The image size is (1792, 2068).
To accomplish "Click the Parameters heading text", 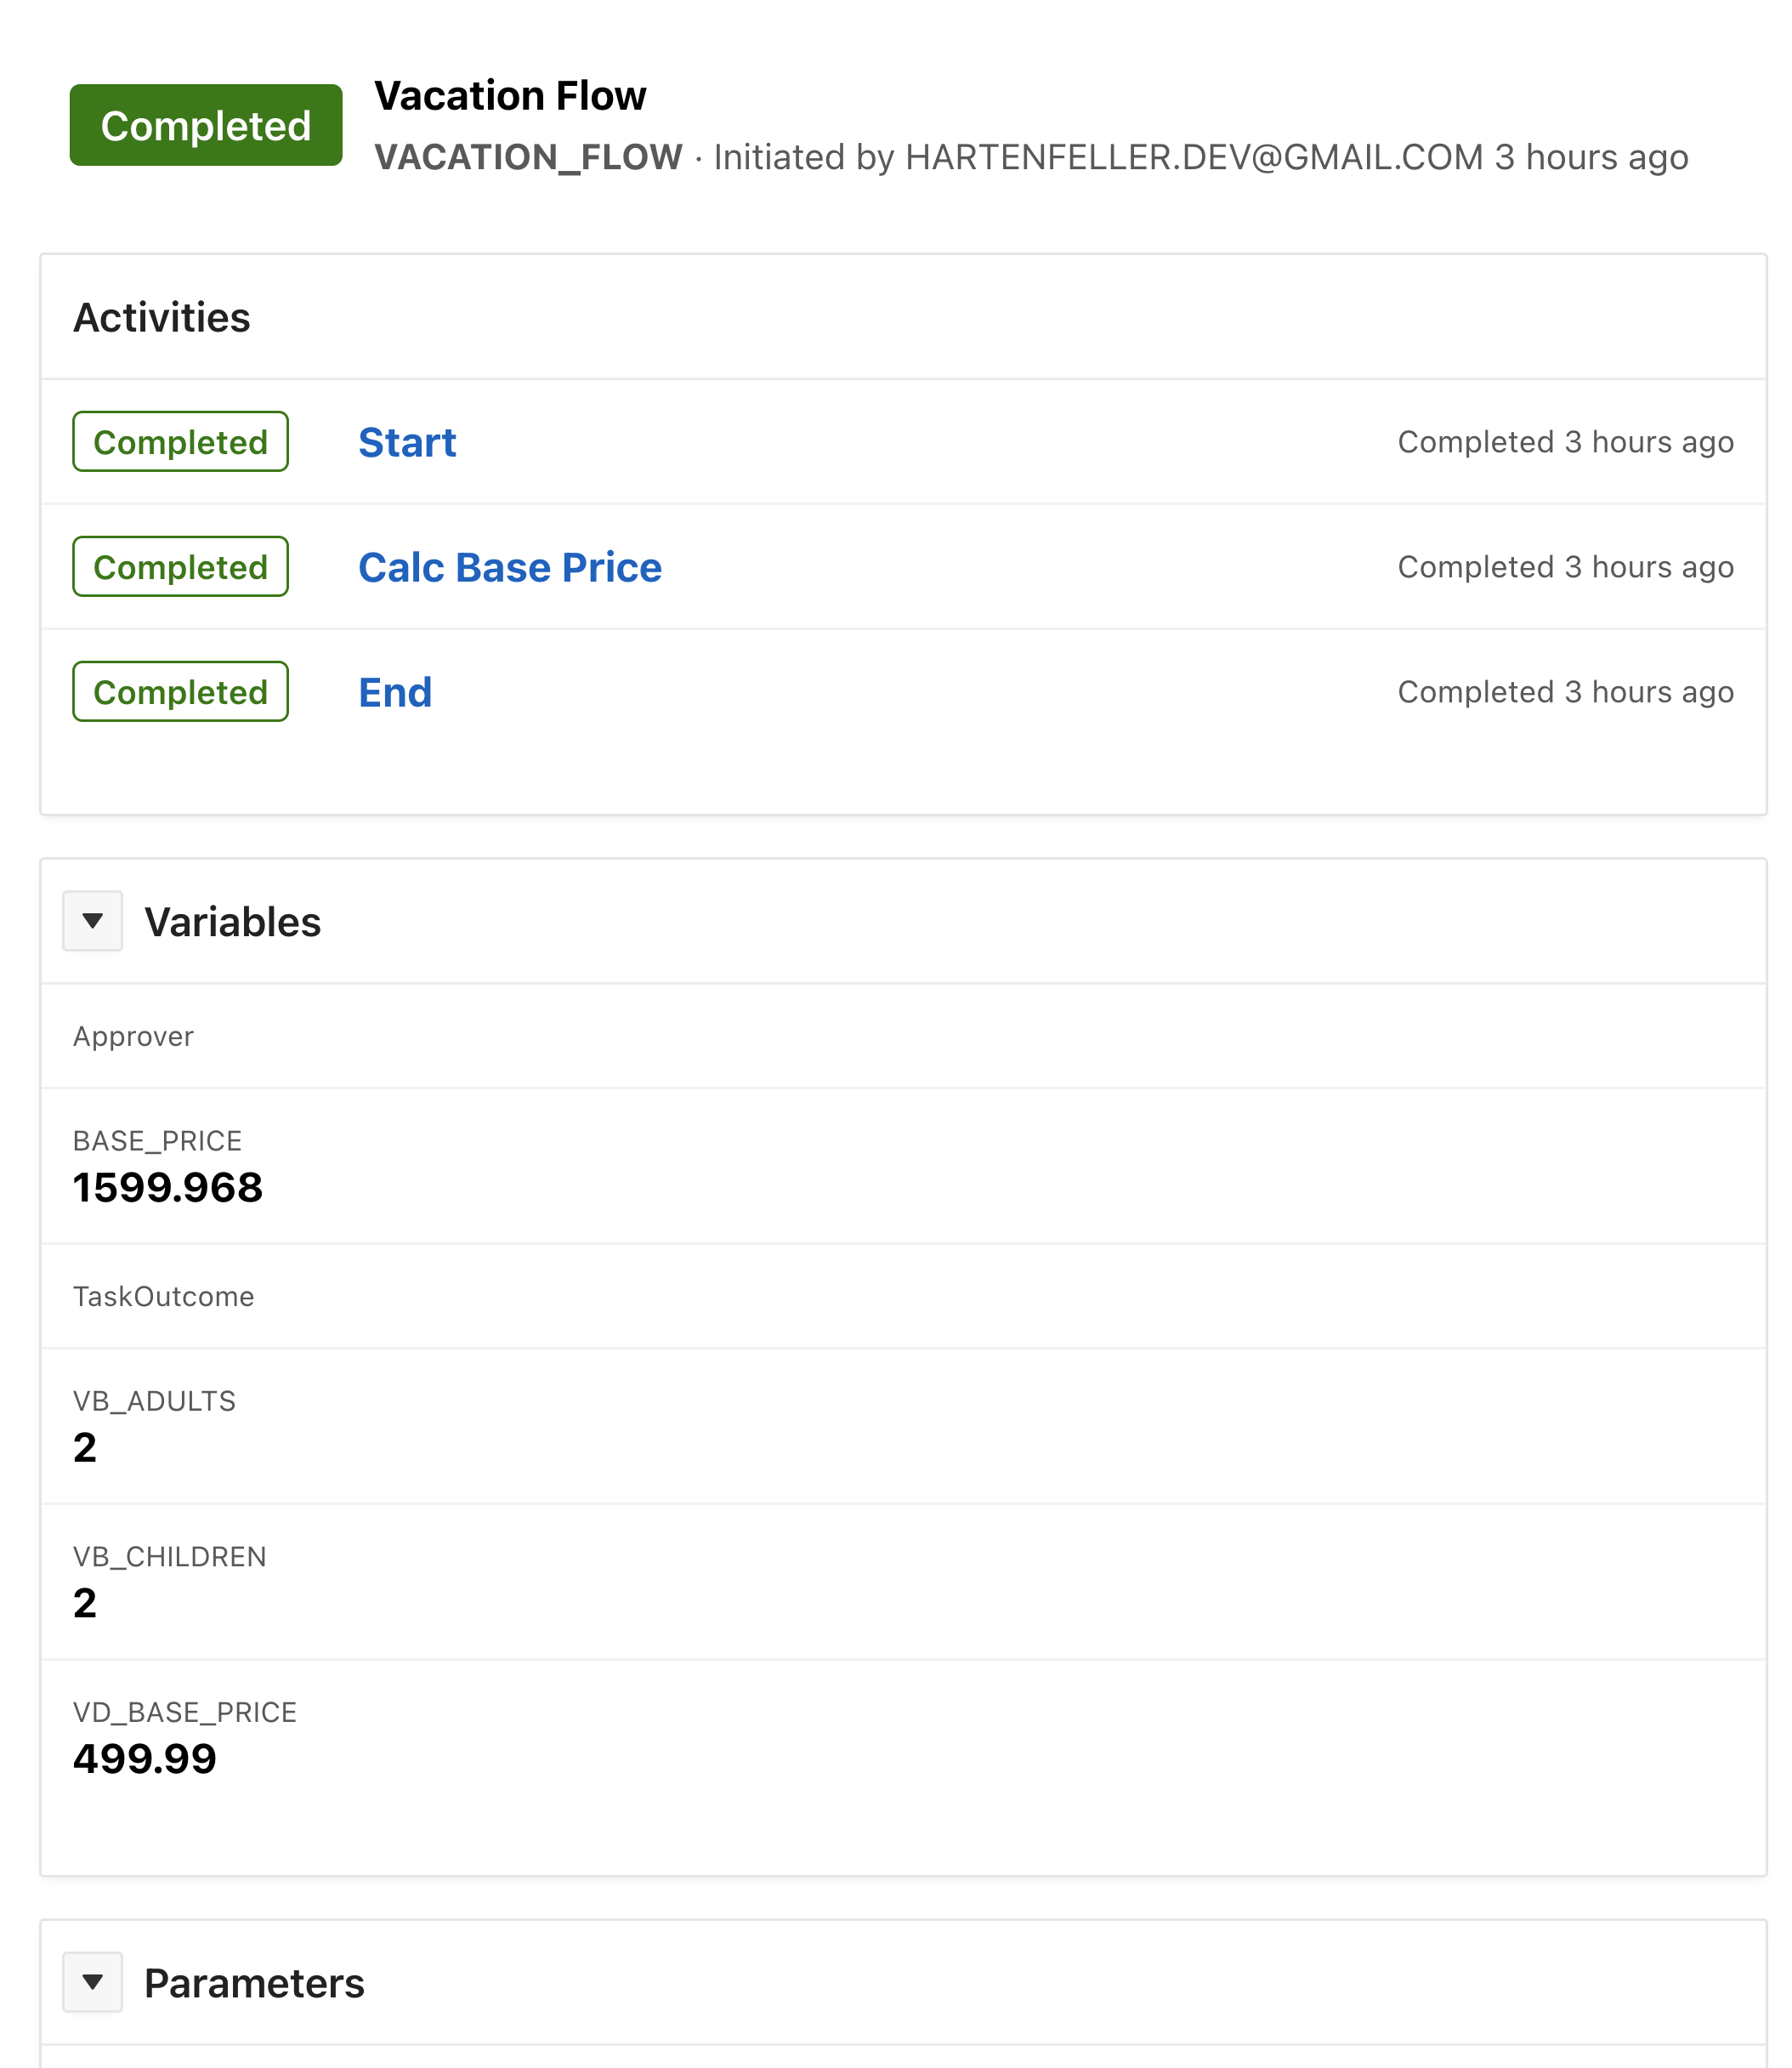I will point(254,1983).
